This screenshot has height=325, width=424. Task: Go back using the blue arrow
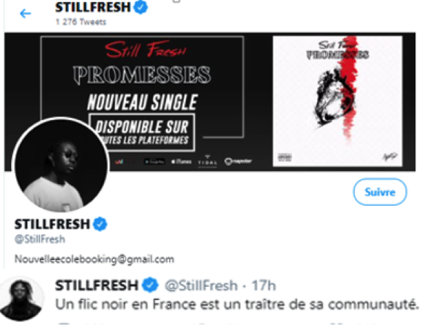click(26, 13)
